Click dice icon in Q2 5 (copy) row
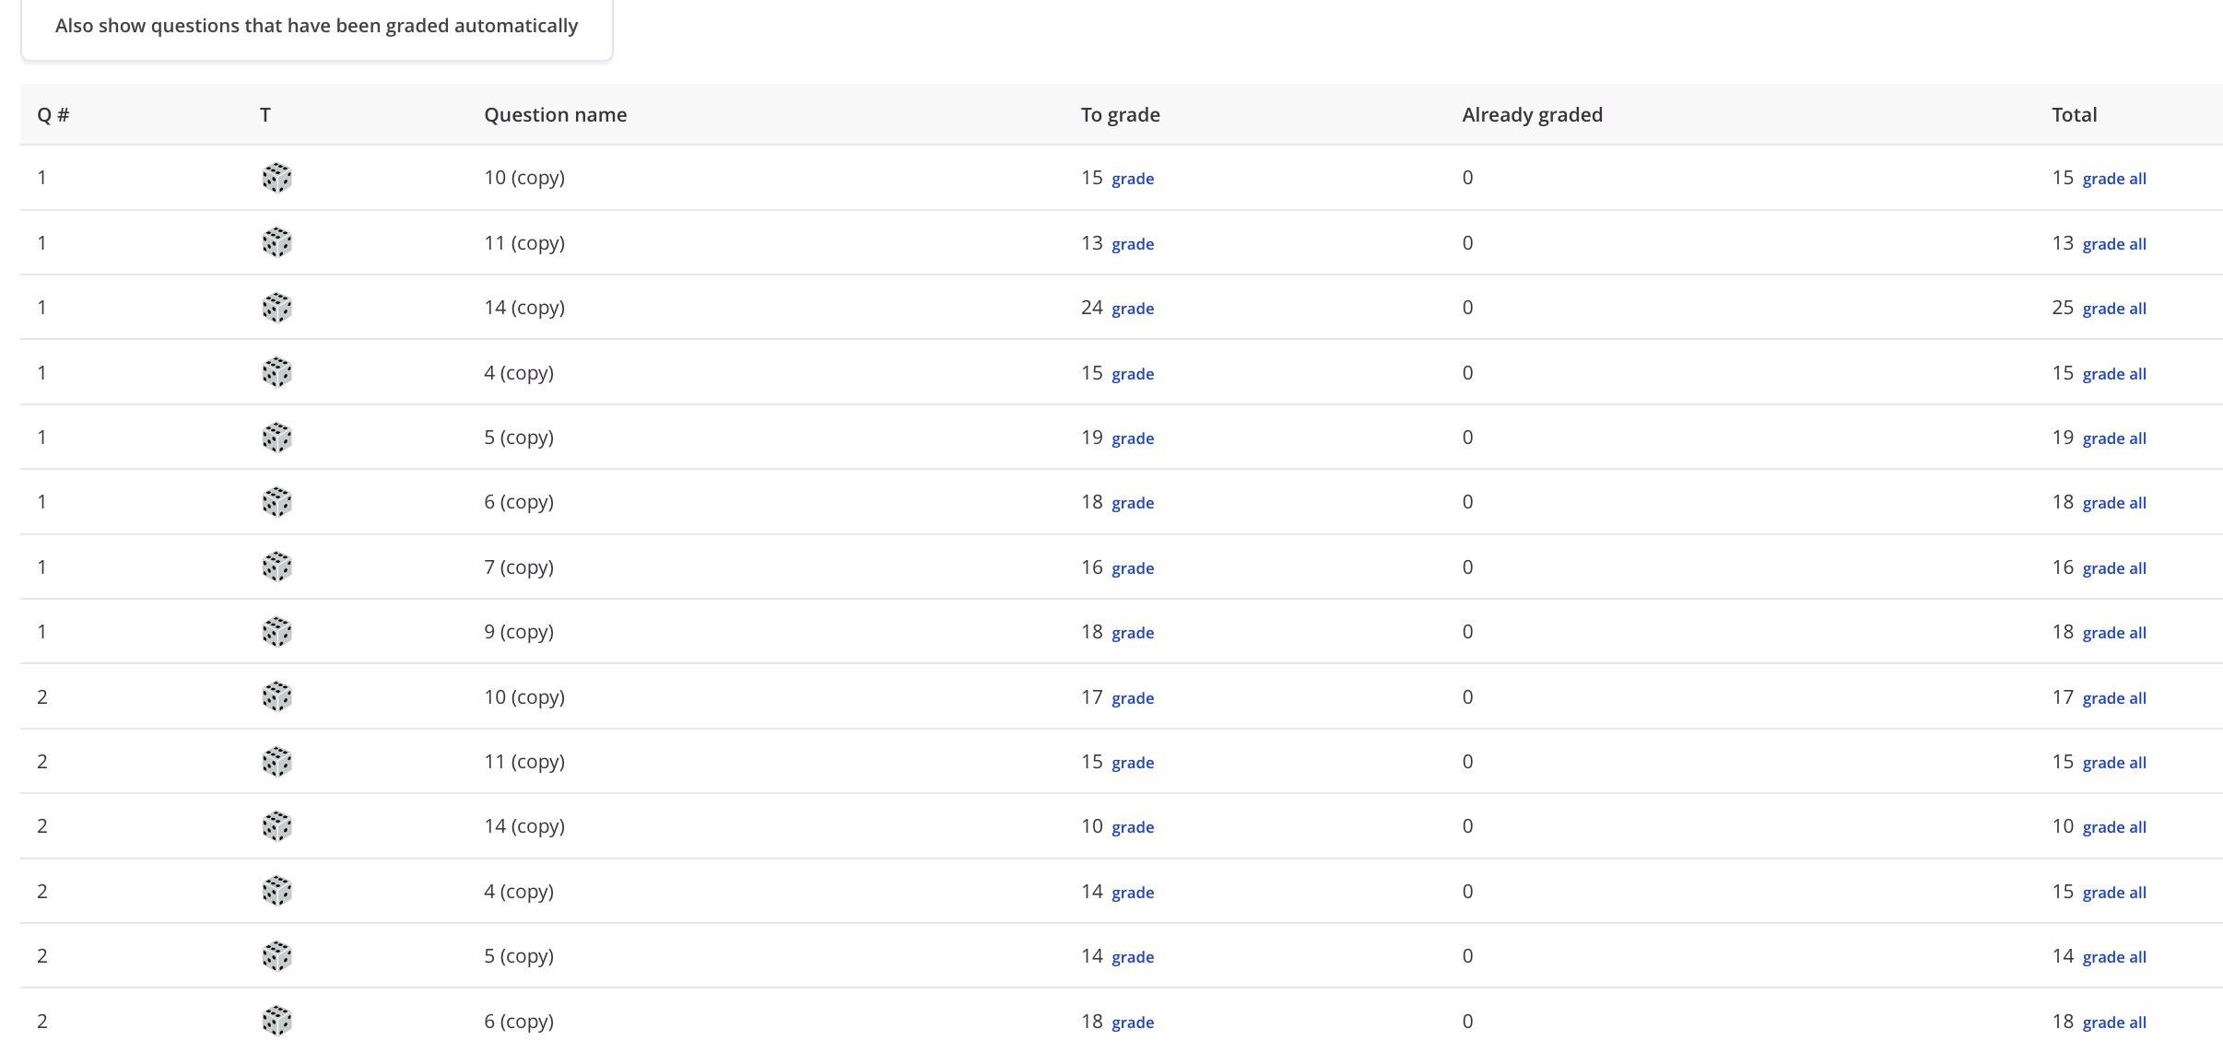The height and width of the screenshot is (1052, 2223). tap(276, 956)
